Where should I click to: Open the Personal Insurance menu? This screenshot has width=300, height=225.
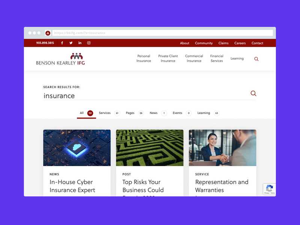coord(144,58)
